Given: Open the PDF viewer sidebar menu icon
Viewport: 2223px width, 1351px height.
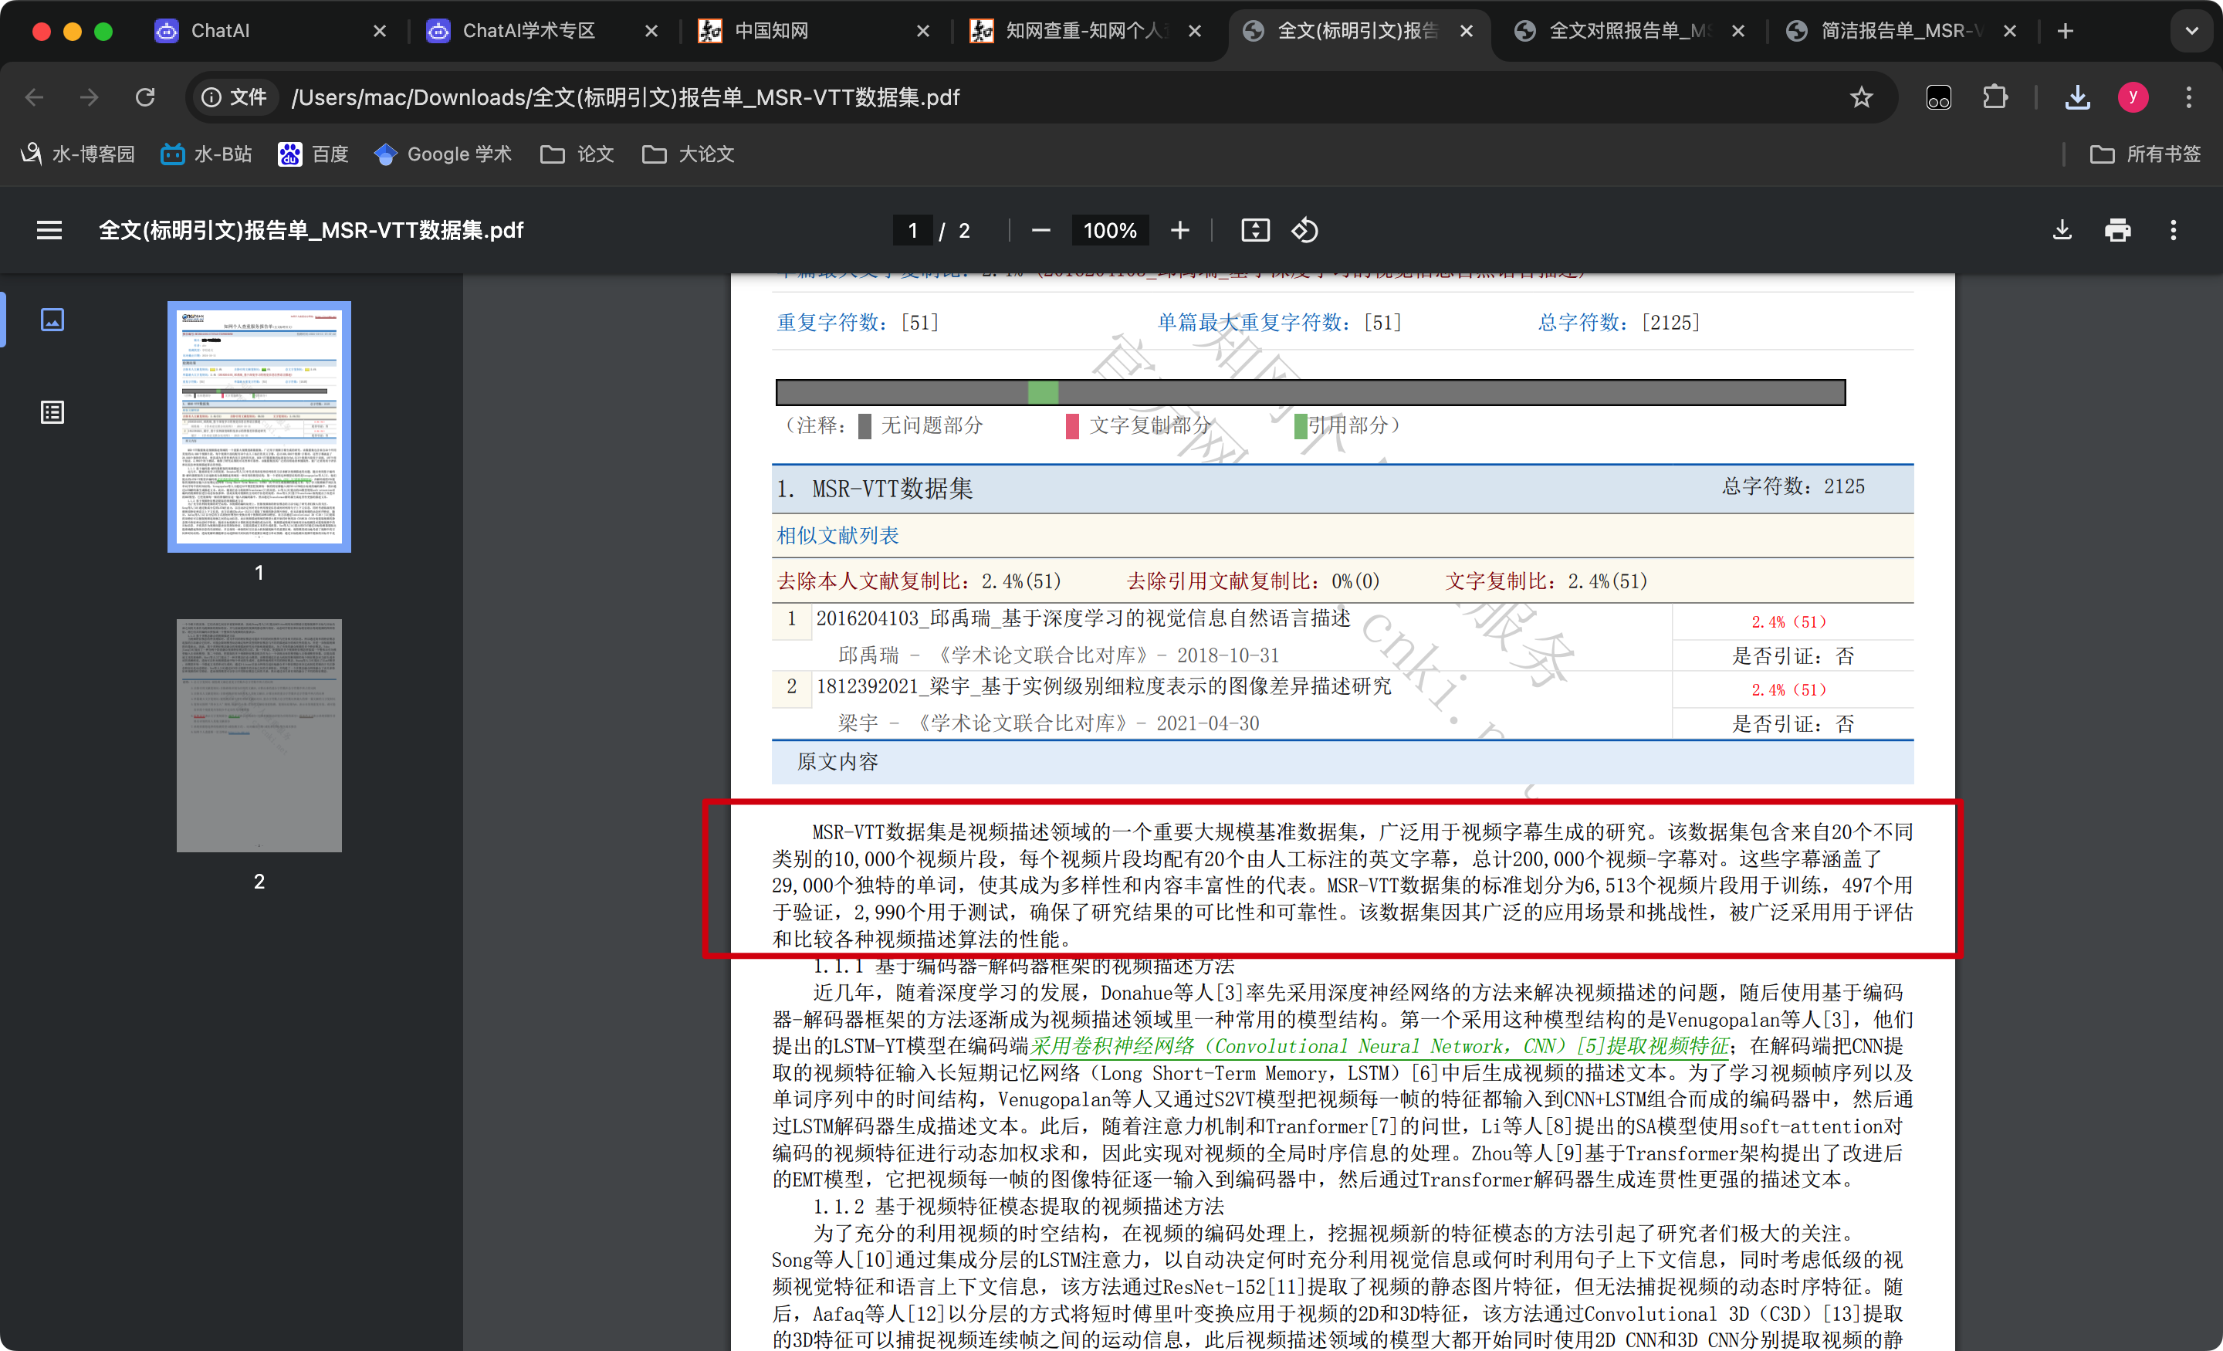Looking at the screenshot, I should 49,230.
